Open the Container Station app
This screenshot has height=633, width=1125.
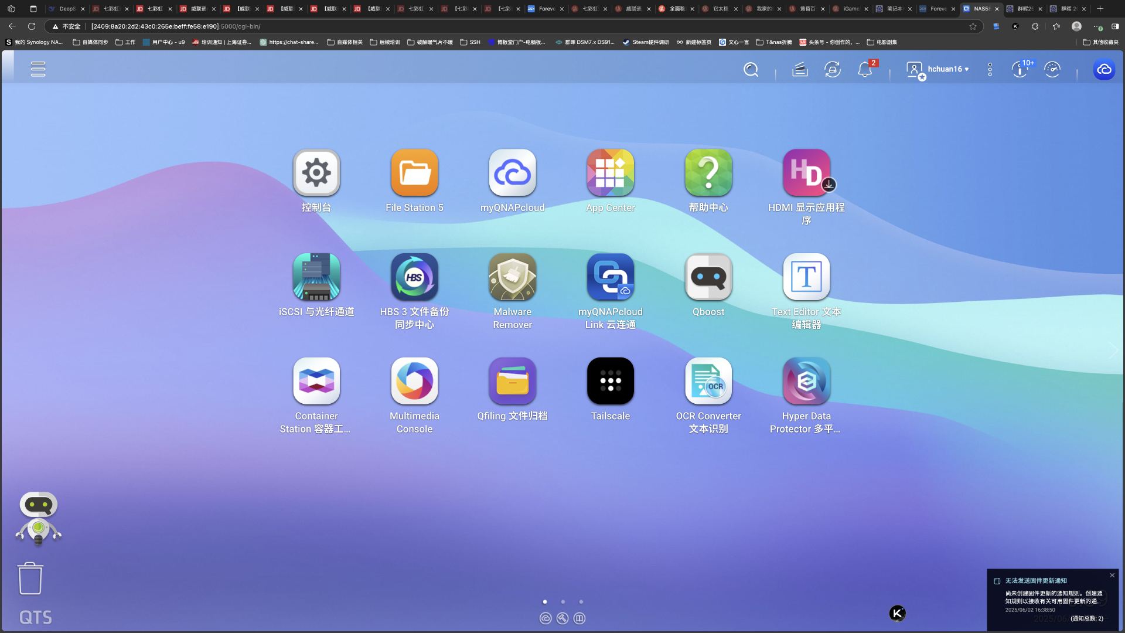(x=316, y=381)
